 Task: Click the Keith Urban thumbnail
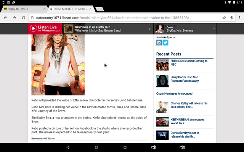pyautogui.click(x=162, y=122)
